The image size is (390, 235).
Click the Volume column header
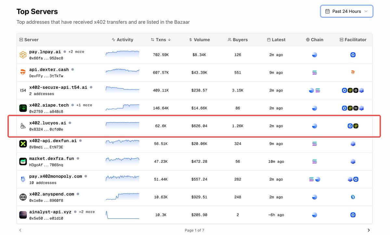pyautogui.click(x=199, y=39)
